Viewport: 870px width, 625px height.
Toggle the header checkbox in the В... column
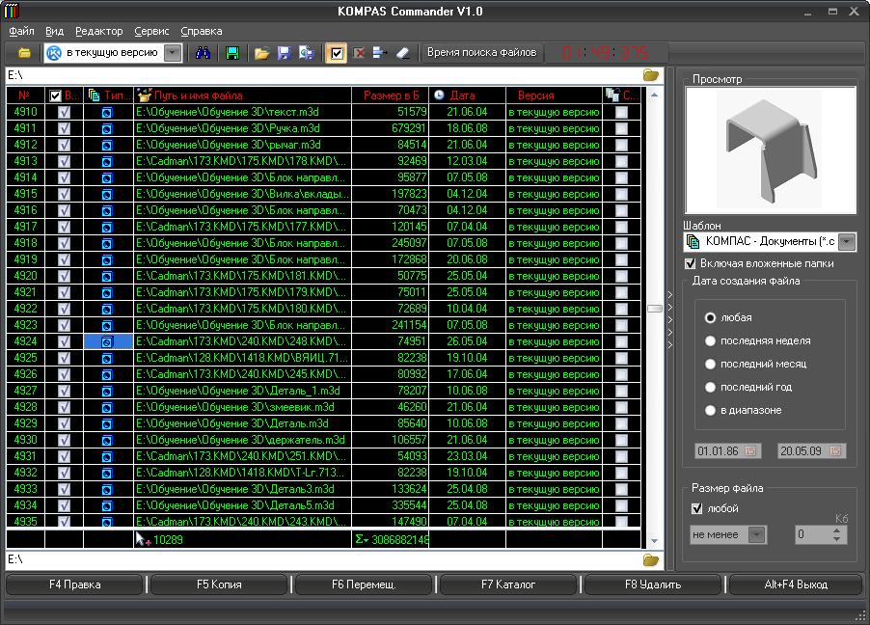click(55, 95)
